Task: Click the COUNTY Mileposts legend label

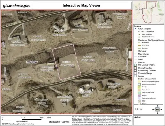Action: coord(146,31)
